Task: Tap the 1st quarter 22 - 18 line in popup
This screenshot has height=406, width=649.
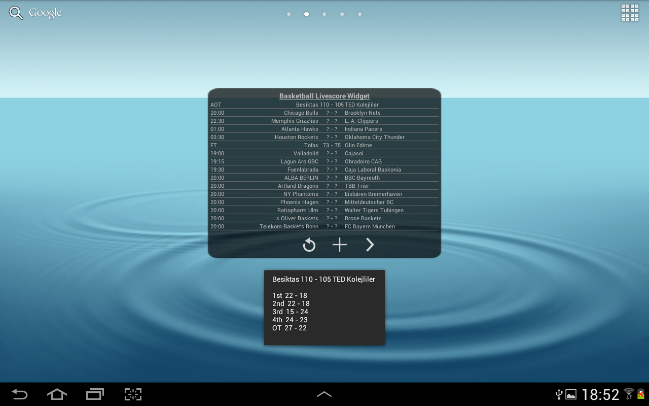Action: (x=290, y=295)
